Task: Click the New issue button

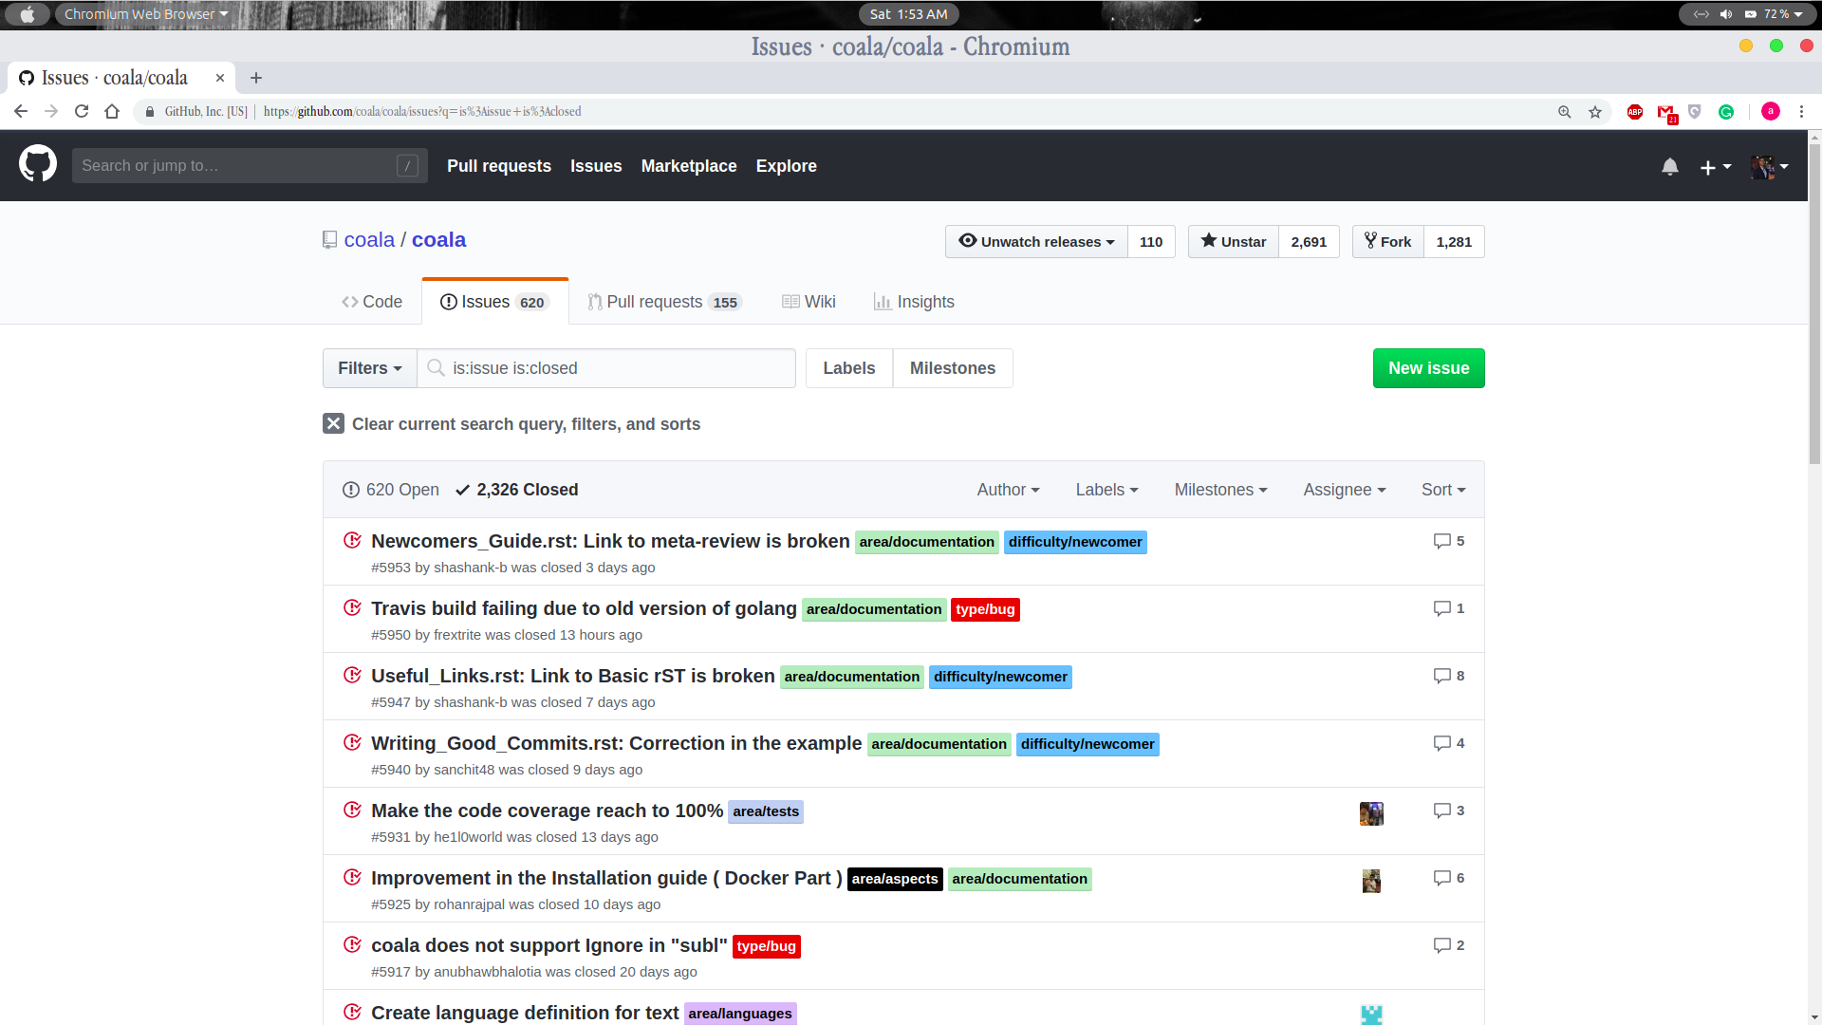Action: [1428, 368]
